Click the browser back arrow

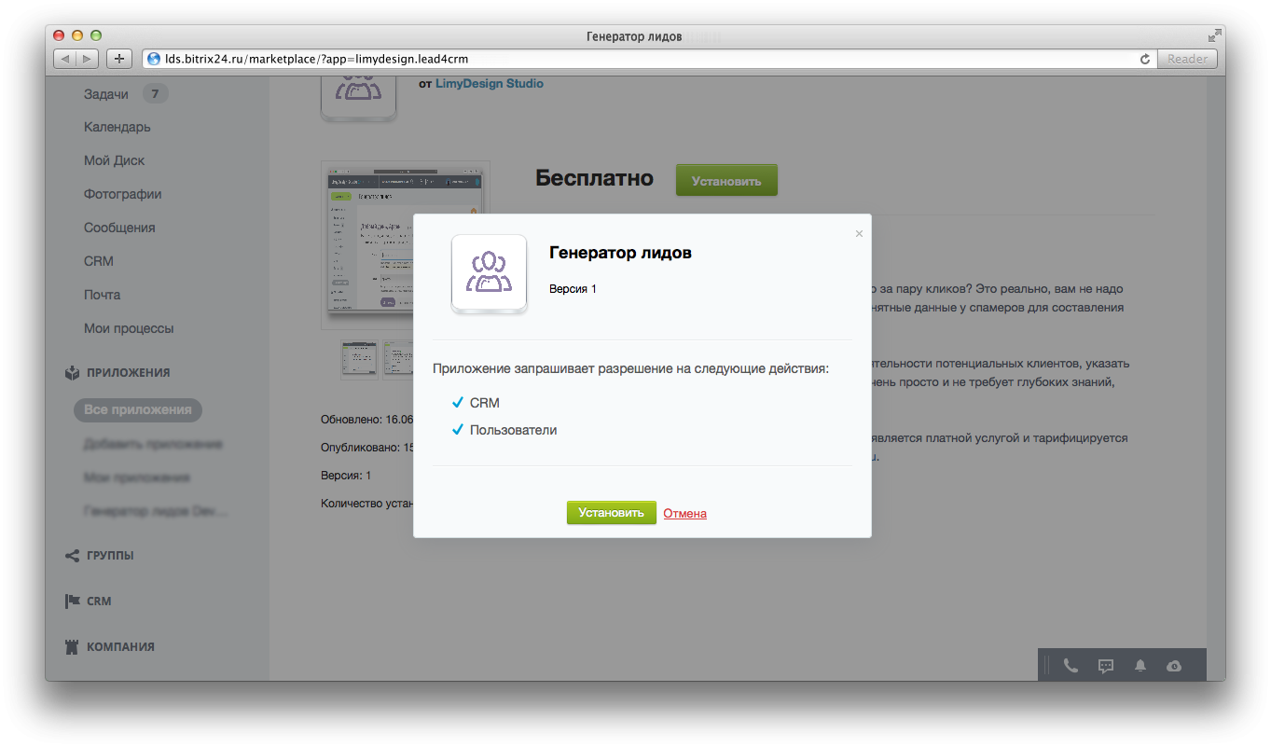tap(63, 58)
